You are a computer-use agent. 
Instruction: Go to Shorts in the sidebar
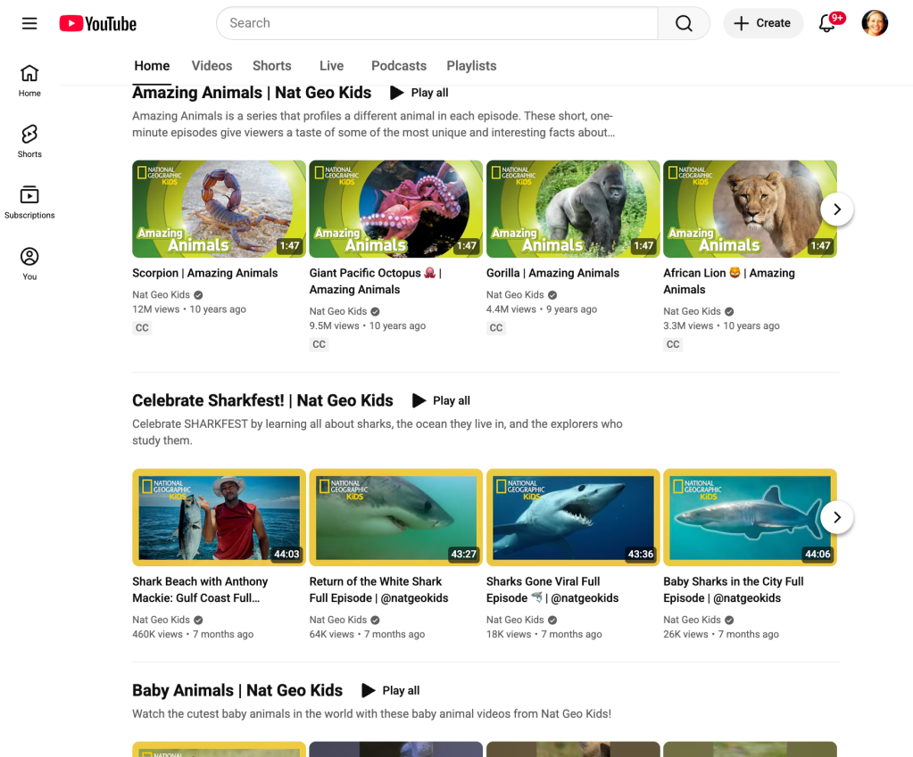point(29,140)
